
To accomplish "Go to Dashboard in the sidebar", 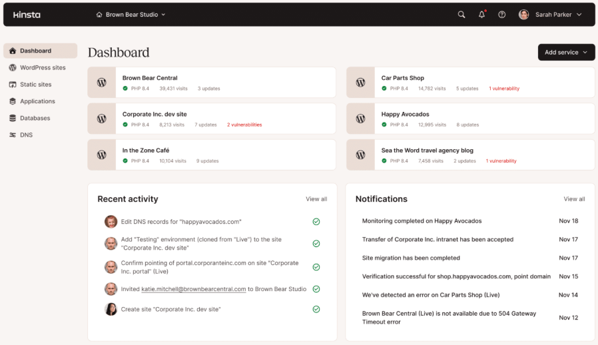I will [x=40, y=51].
